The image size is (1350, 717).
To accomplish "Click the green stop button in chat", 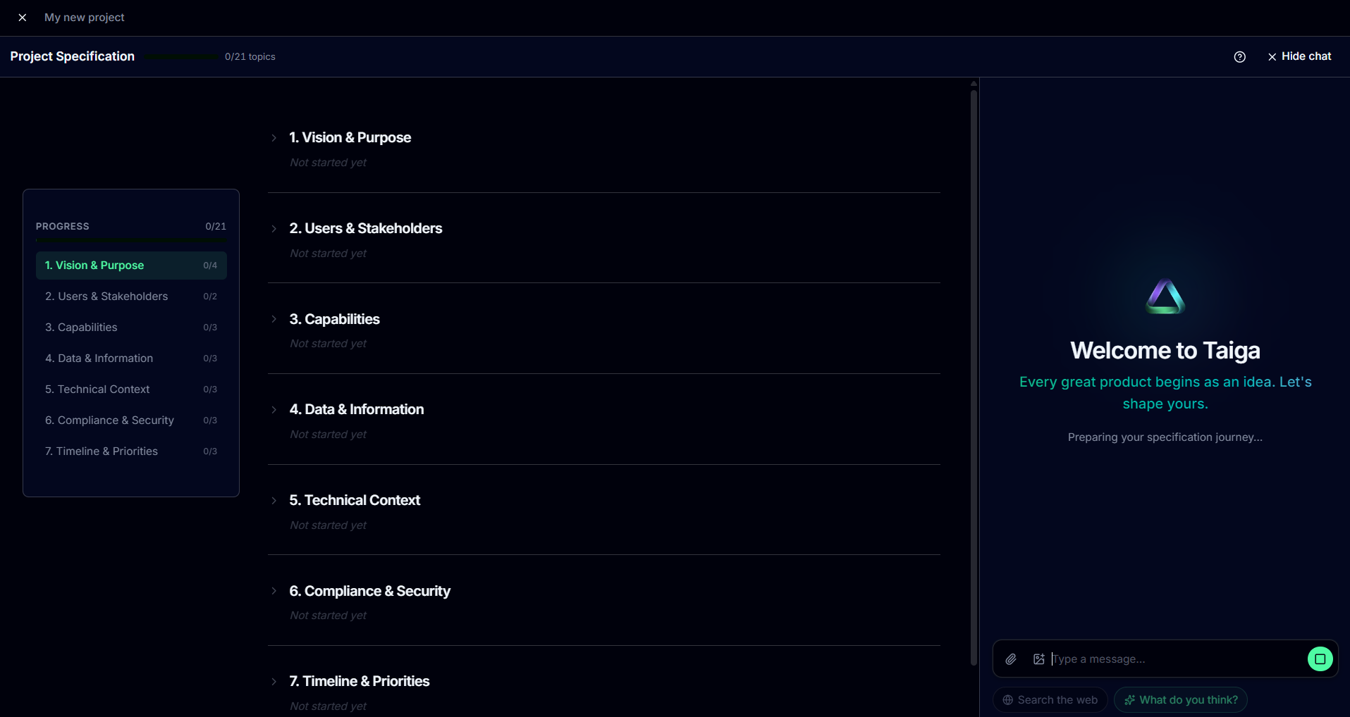I will point(1320,659).
